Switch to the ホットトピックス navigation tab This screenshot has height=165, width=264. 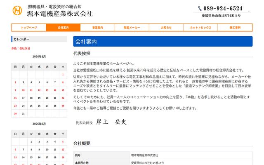pos(200,28)
